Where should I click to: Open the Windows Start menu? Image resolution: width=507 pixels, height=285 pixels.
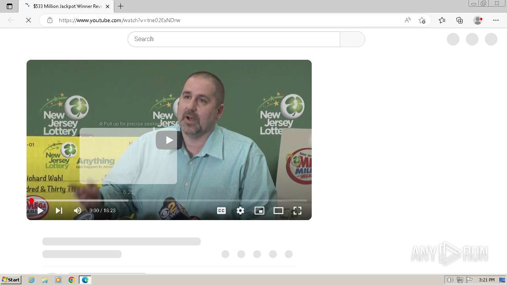11,280
